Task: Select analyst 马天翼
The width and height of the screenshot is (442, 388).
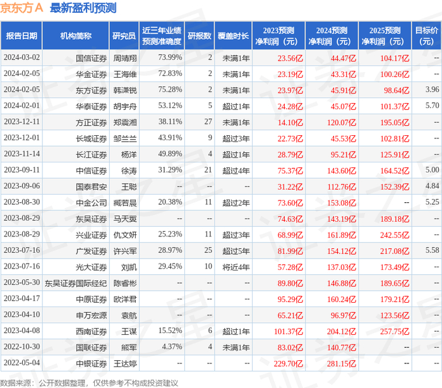Action: (125, 219)
